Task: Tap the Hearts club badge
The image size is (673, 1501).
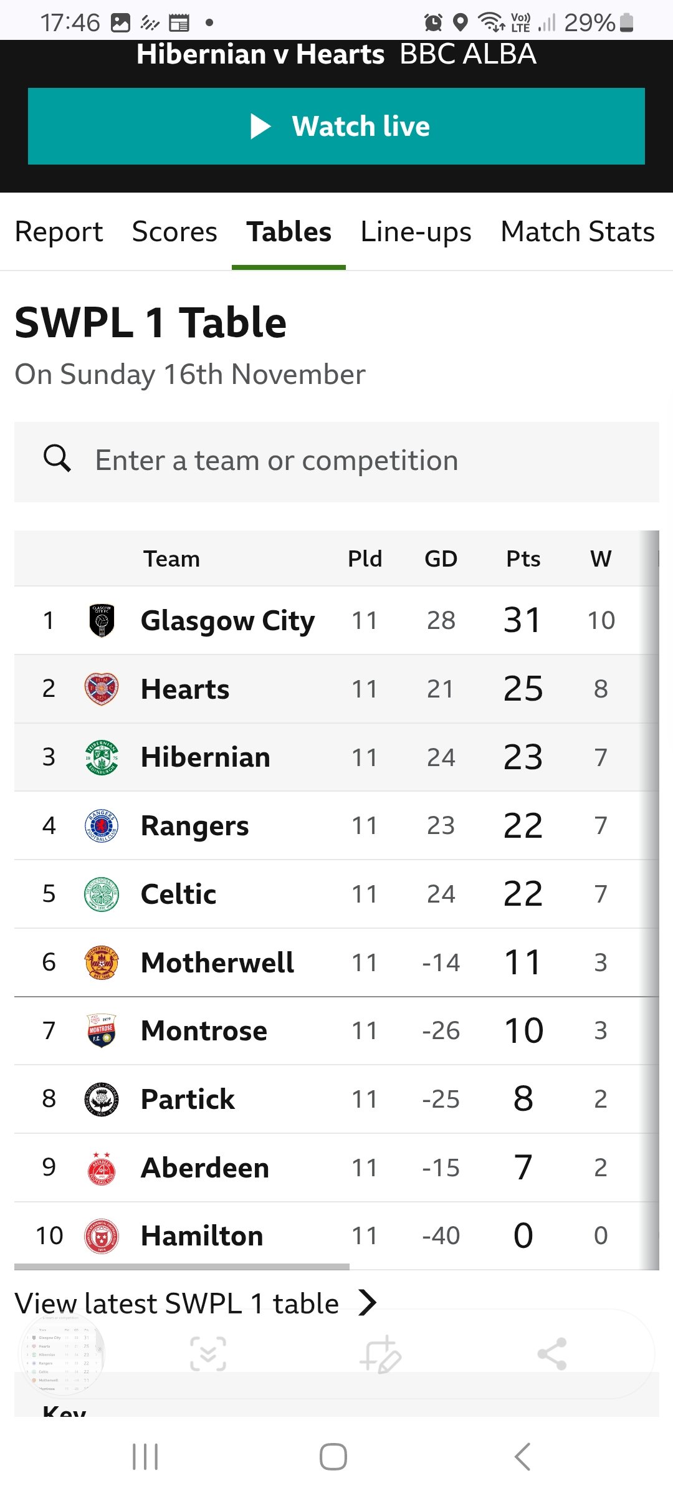Action: click(x=102, y=688)
